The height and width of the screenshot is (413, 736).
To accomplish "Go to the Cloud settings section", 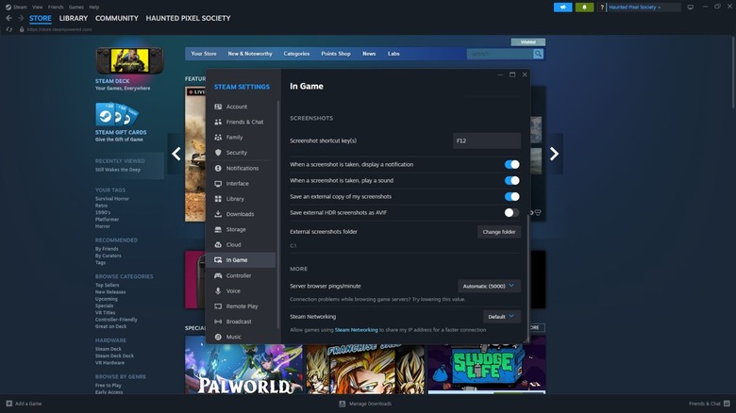I will (233, 244).
